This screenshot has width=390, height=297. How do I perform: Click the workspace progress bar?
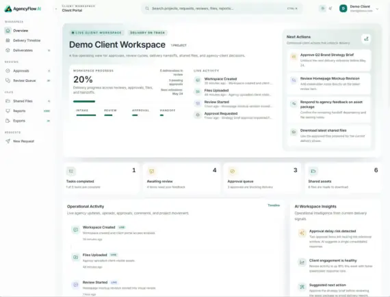84,101
